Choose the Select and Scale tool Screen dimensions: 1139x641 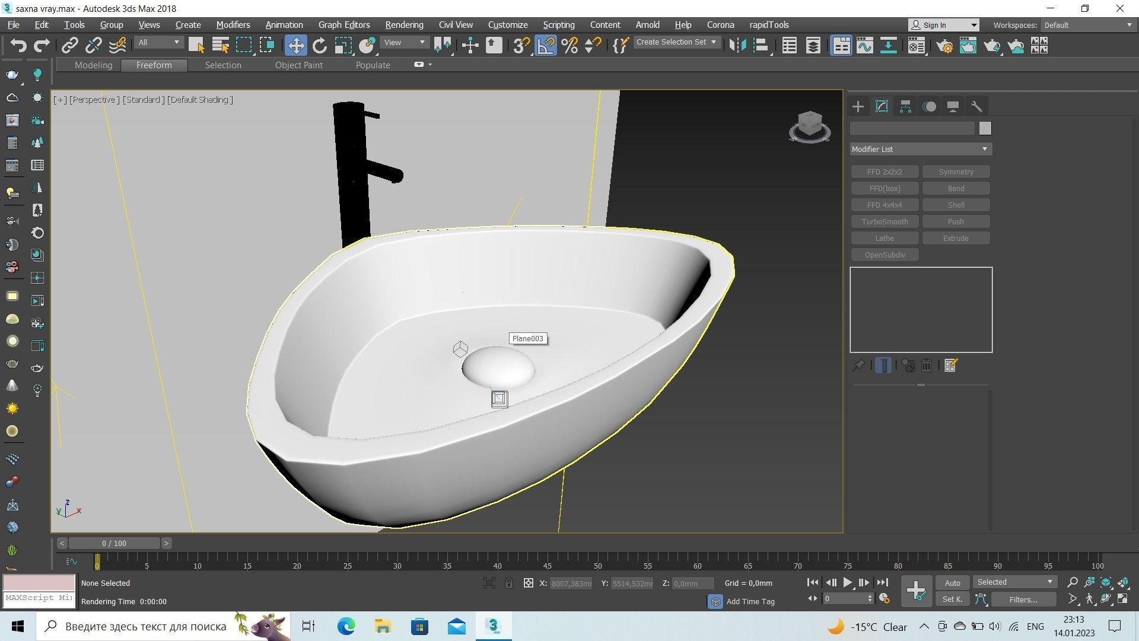[x=343, y=46]
